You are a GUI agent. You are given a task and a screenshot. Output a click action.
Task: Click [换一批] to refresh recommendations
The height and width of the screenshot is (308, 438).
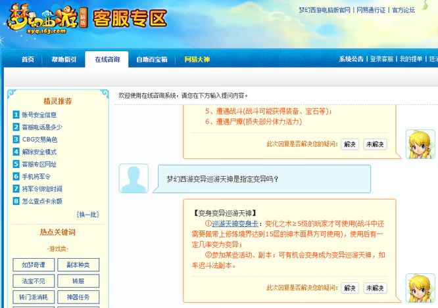click(87, 214)
